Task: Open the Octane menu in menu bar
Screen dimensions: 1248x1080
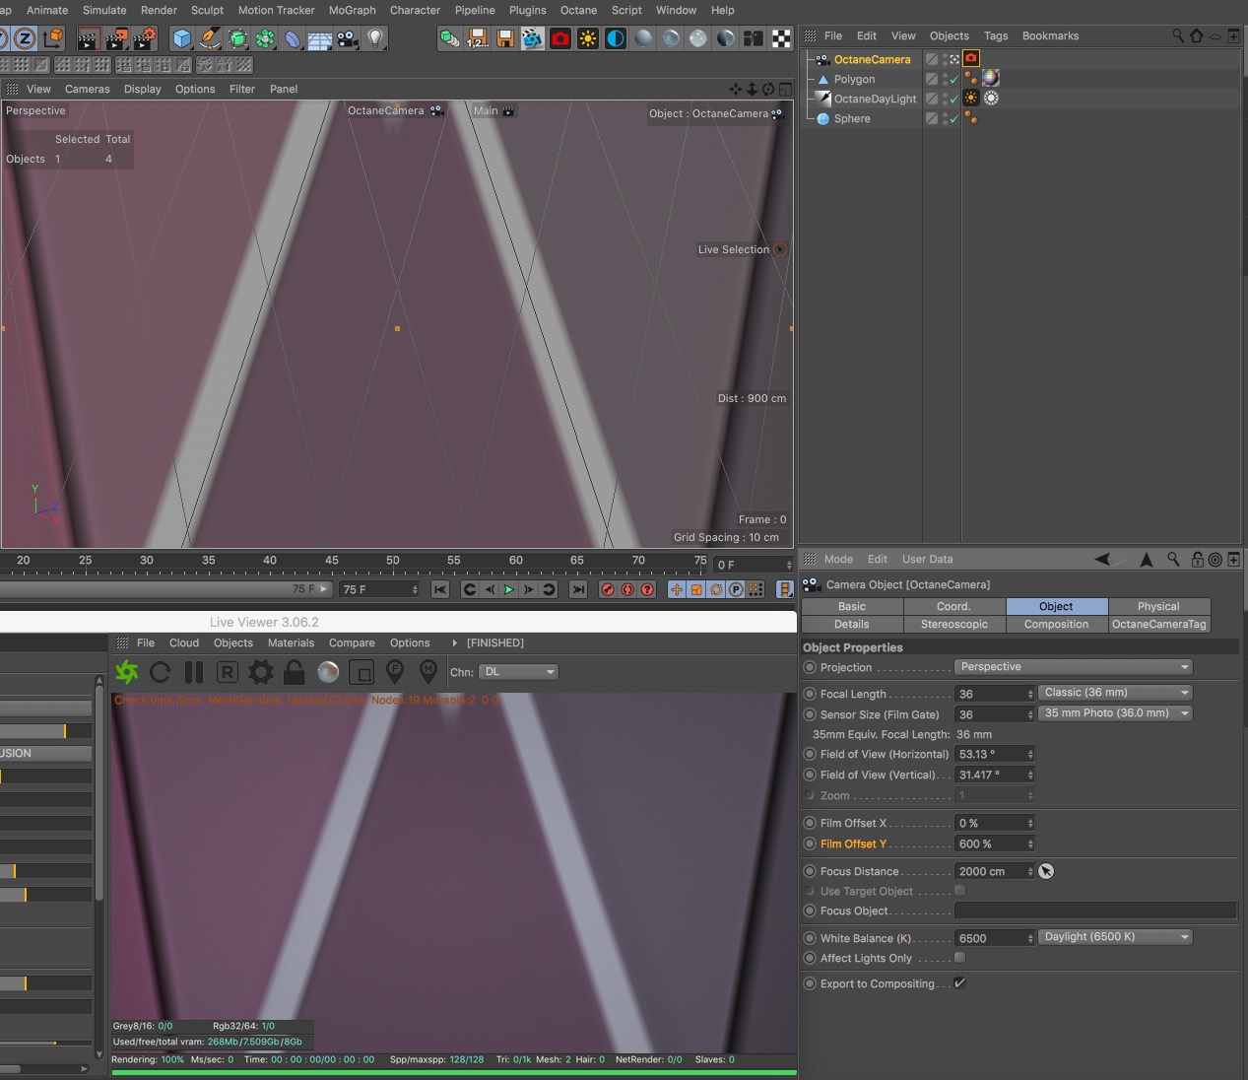Action: tap(578, 10)
